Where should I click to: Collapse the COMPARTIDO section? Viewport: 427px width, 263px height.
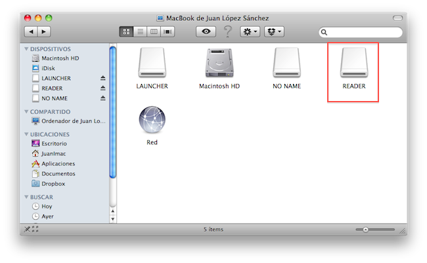point(26,111)
